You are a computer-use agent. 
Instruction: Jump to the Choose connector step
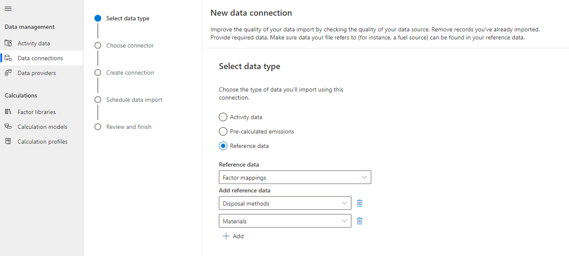pyautogui.click(x=130, y=45)
